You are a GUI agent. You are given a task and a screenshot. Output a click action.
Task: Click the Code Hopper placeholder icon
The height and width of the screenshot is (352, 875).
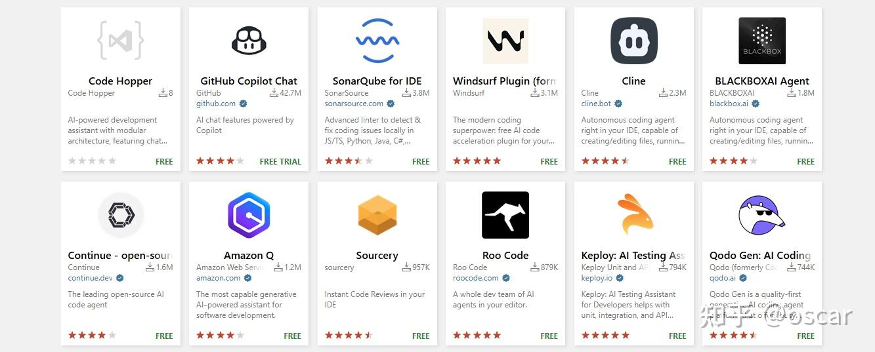coord(120,41)
